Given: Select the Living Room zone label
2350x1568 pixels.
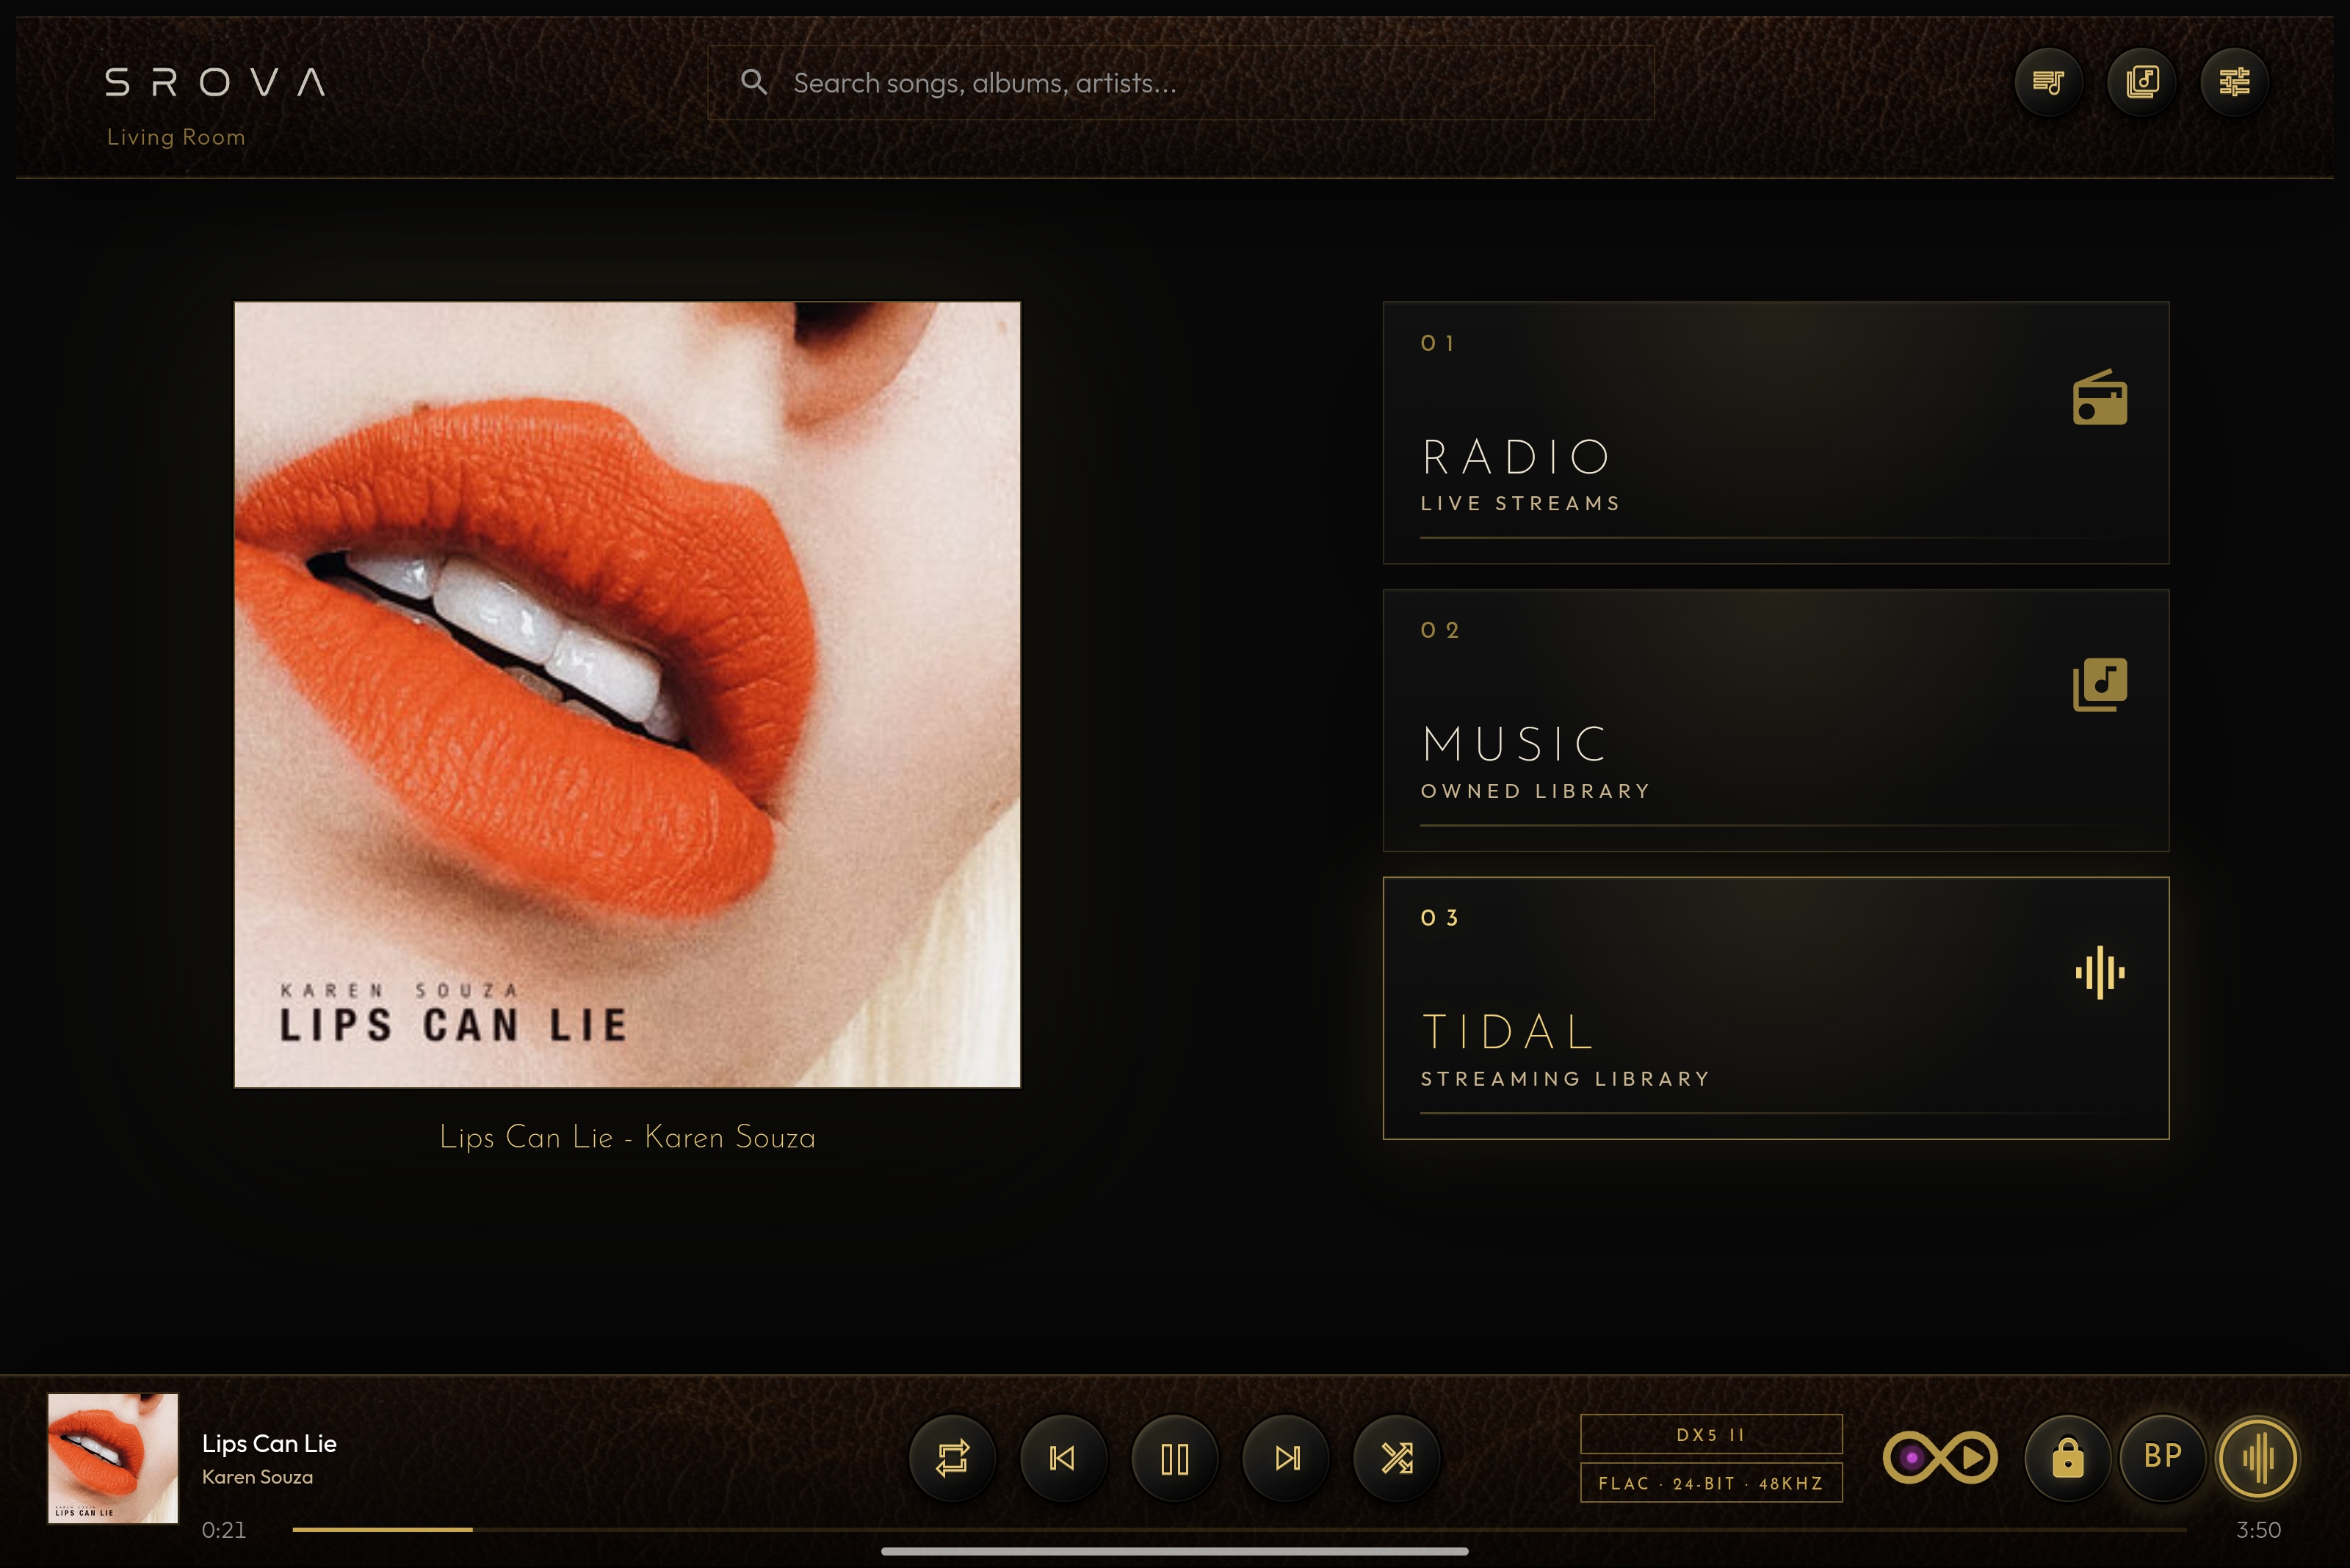Looking at the screenshot, I should 176,137.
